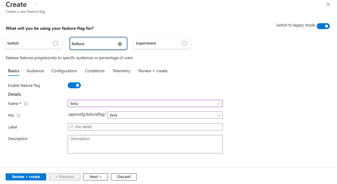Go to the Review + create tab

click(x=153, y=71)
